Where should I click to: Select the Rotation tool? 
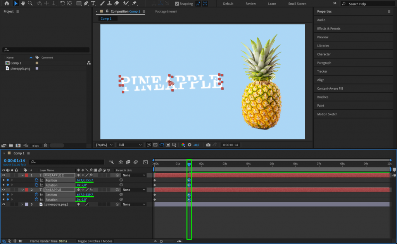tap(62, 3)
